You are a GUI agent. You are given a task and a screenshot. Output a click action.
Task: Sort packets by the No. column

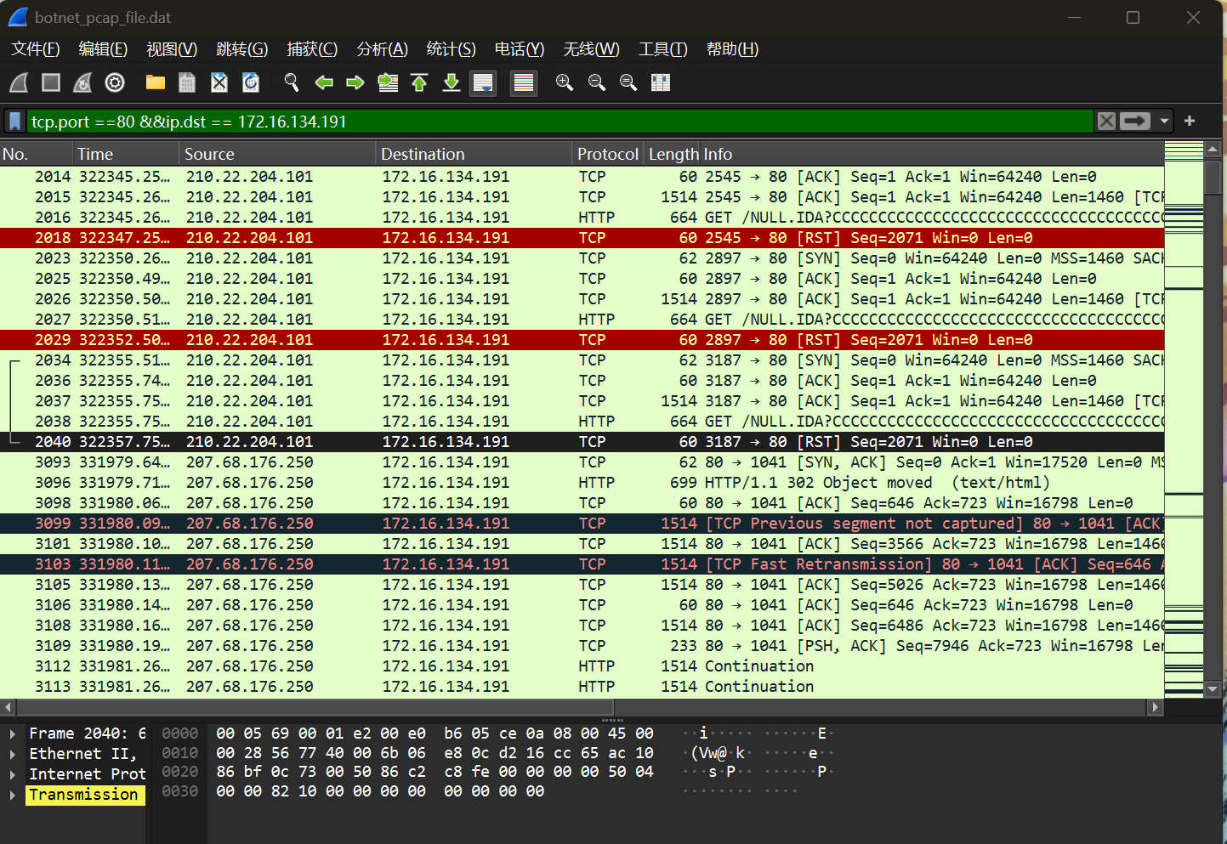click(x=37, y=154)
